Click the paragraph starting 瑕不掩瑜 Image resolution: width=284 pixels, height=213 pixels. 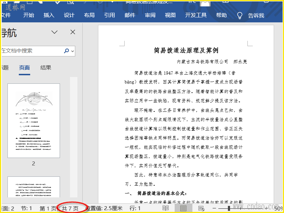184,138
